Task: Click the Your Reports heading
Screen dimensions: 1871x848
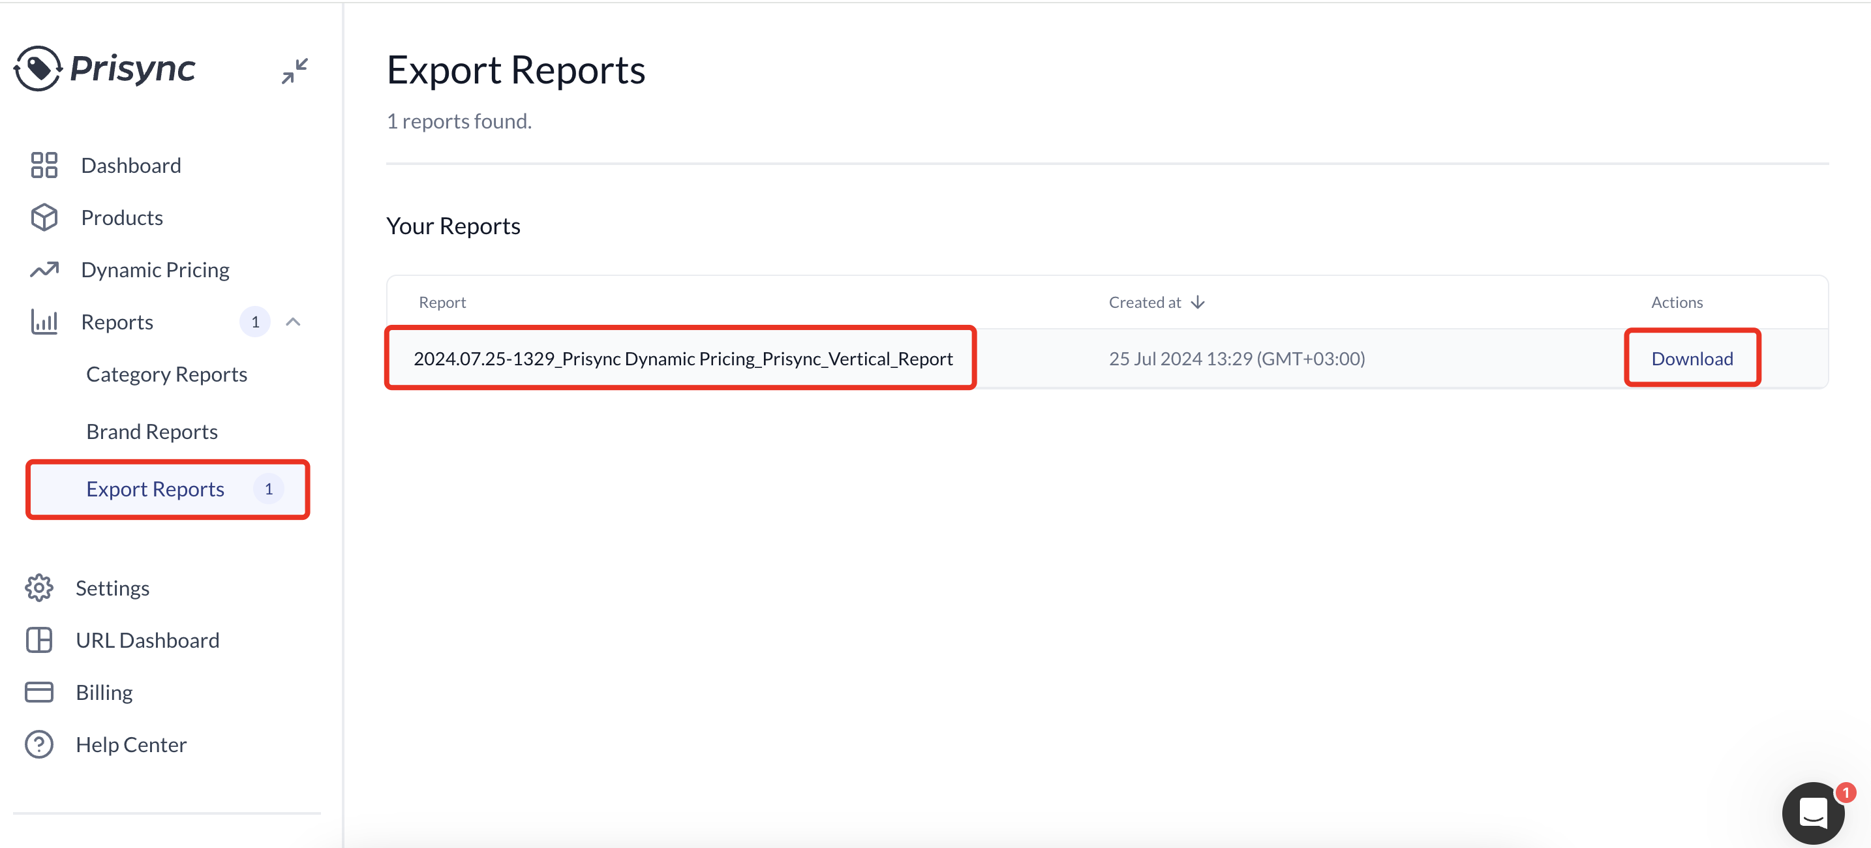Action: (x=453, y=226)
